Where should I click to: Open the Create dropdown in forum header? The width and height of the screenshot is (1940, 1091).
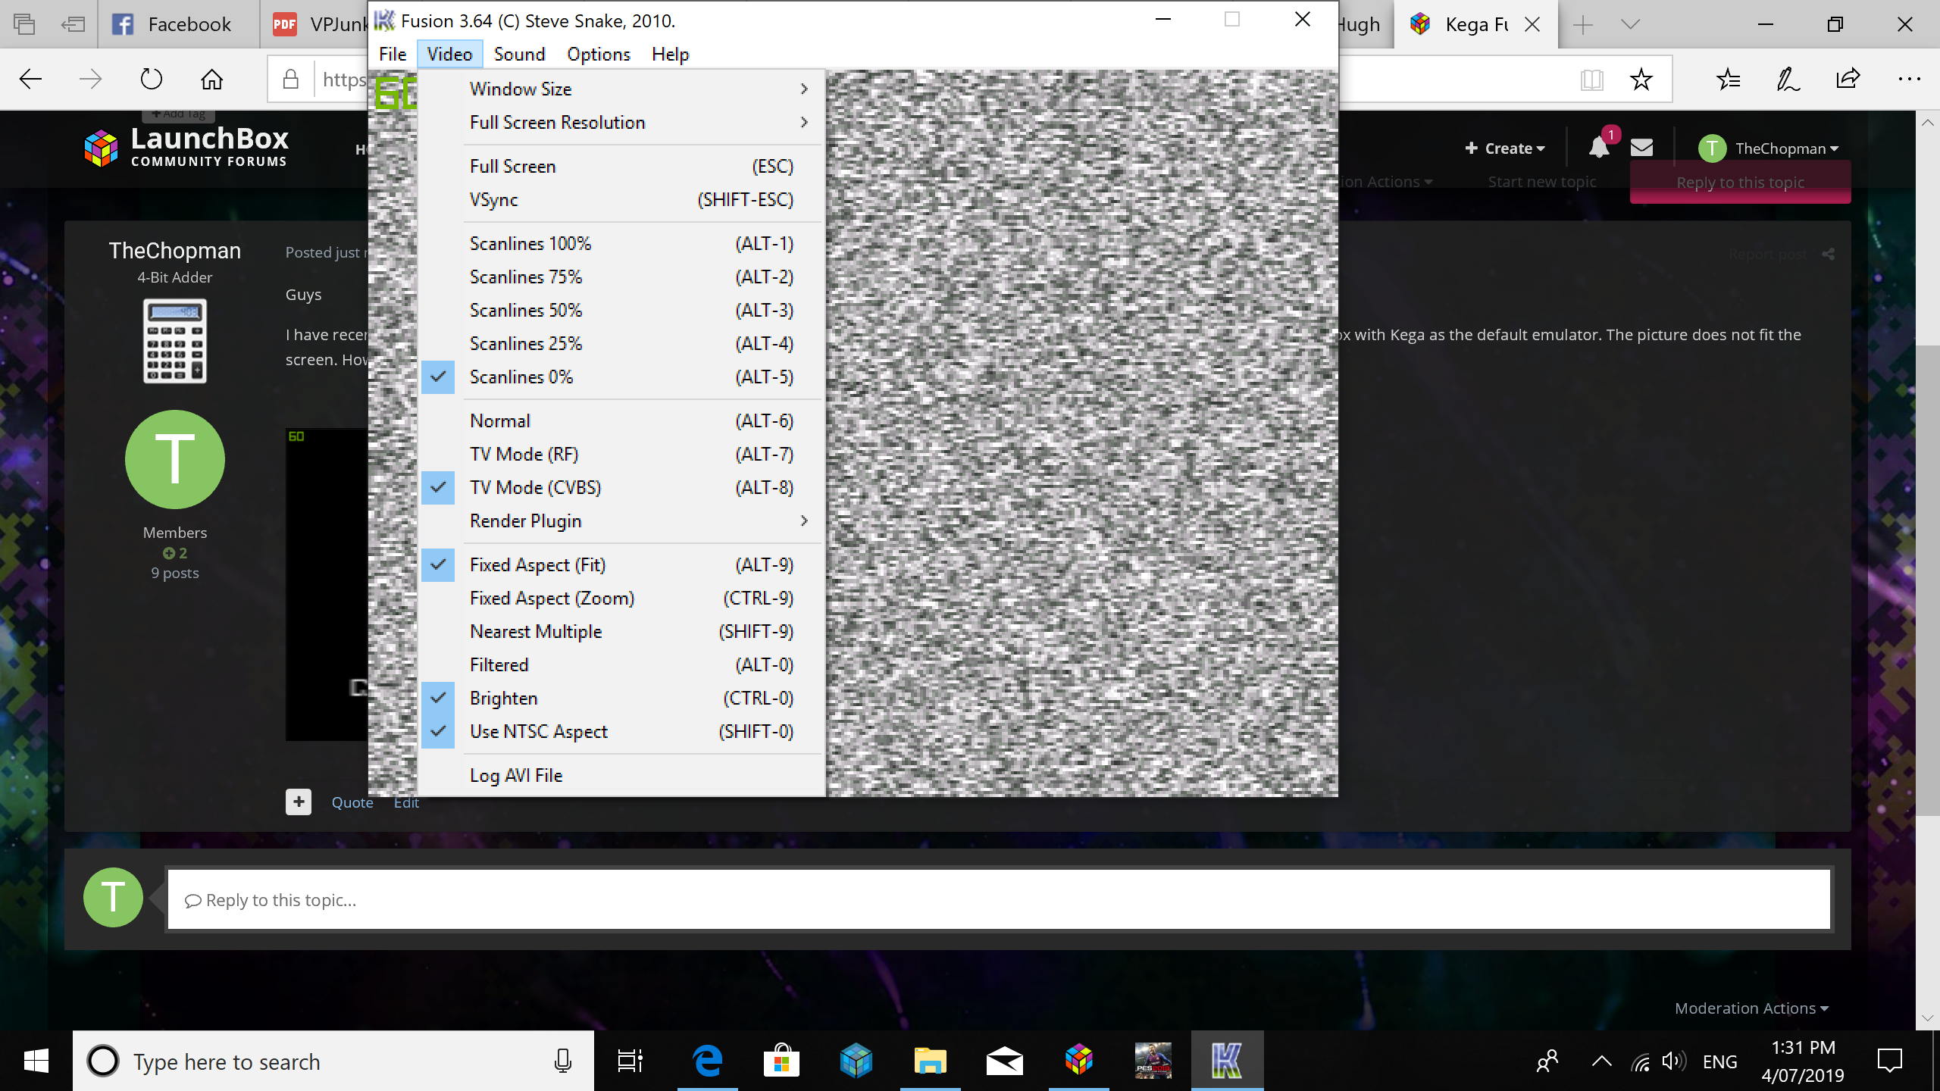pyautogui.click(x=1505, y=148)
